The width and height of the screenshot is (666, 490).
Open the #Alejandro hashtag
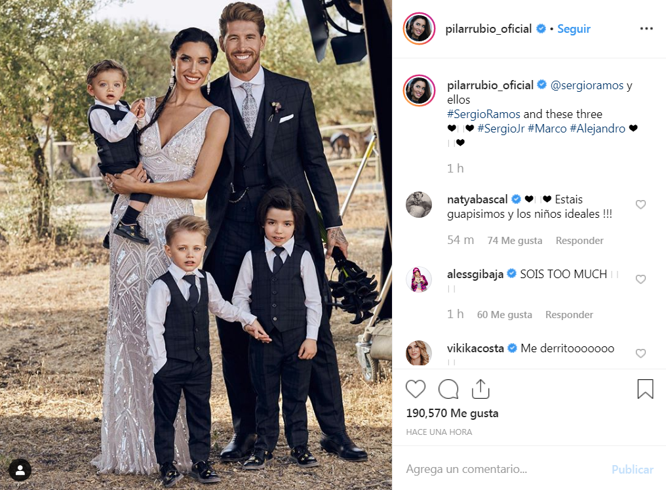click(597, 129)
